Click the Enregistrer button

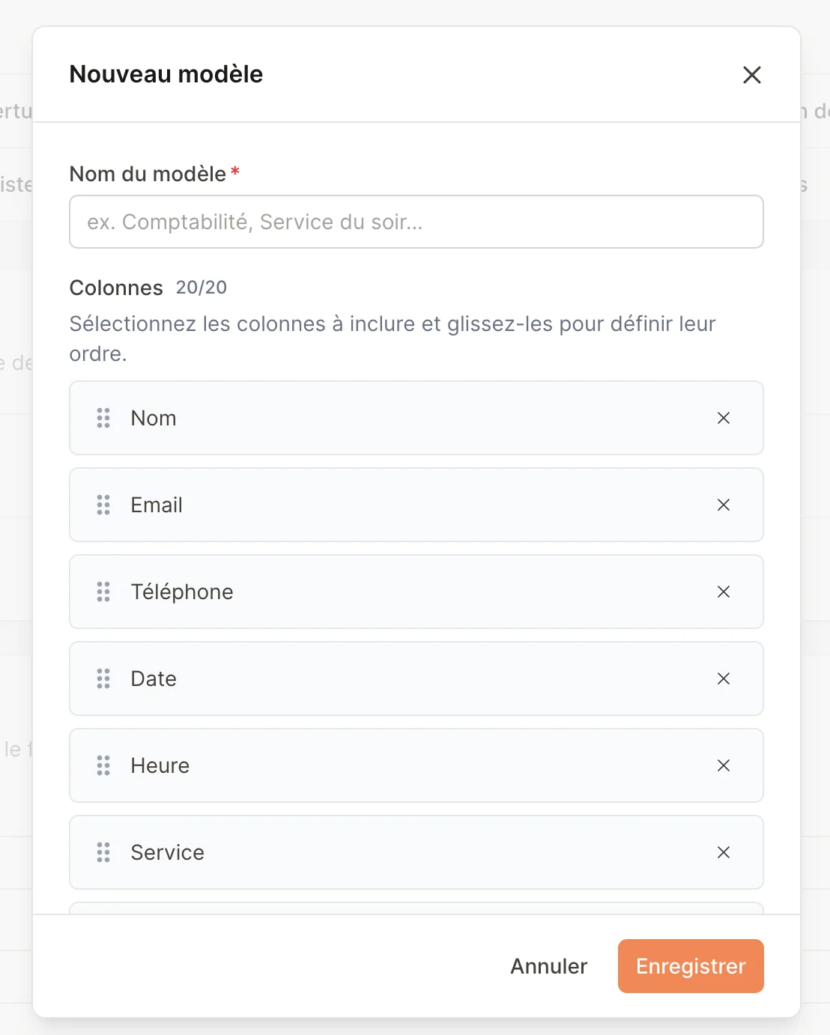click(x=691, y=966)
